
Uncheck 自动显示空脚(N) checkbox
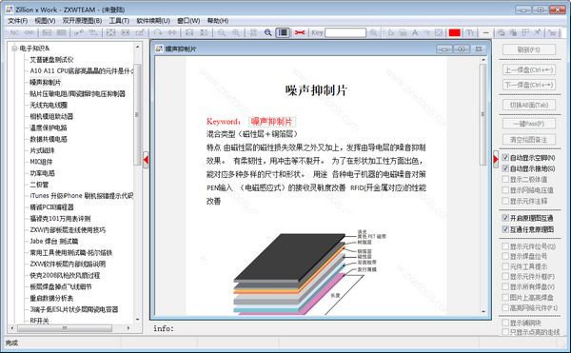[505, 158]
